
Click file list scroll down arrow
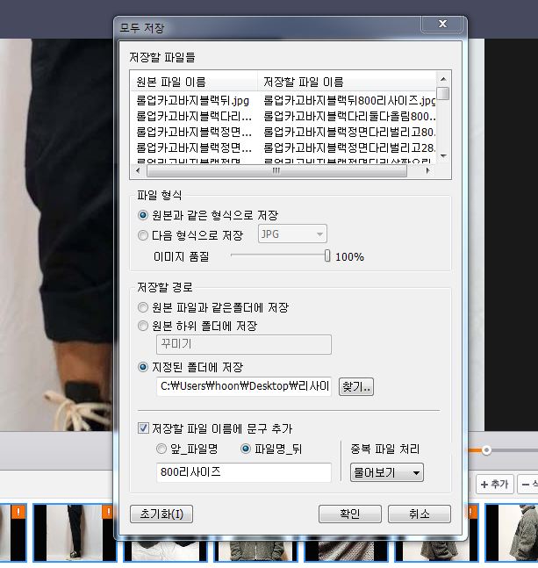[x=443, y=156]
